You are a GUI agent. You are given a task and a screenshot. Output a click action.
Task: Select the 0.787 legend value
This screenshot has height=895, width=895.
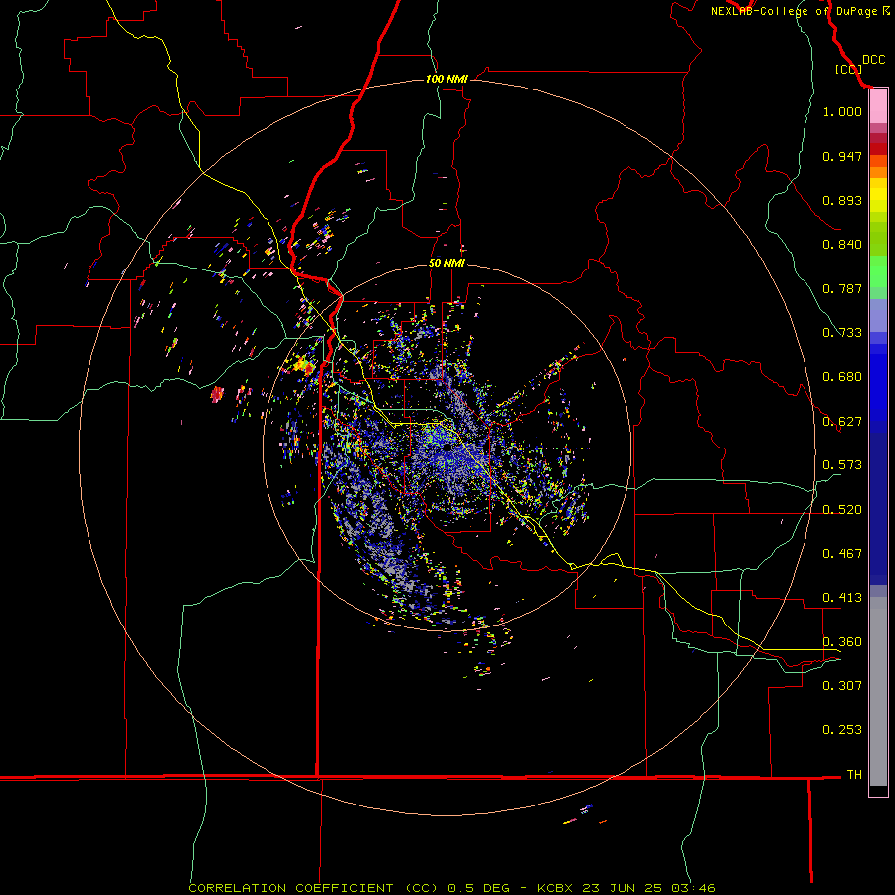pos(842,288)
